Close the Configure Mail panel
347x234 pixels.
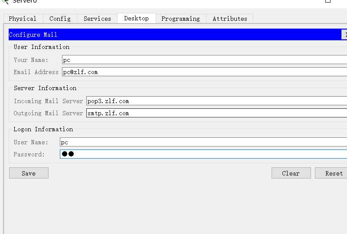pyautogui.click(x=344, y=35)
